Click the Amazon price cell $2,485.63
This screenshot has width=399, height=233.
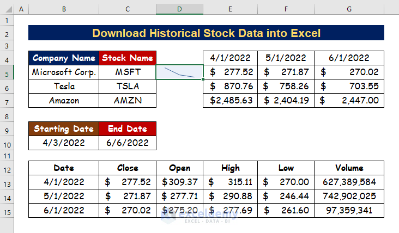231,100
